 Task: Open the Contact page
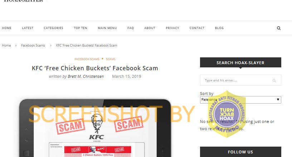[197, 28]
